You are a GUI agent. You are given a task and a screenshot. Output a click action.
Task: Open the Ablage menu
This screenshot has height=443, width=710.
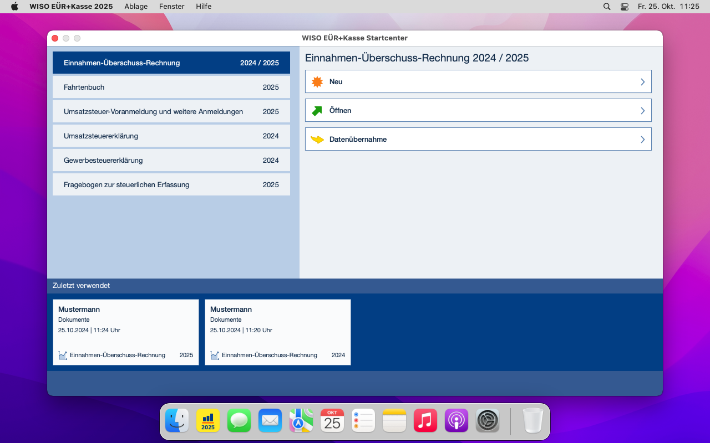136,7
